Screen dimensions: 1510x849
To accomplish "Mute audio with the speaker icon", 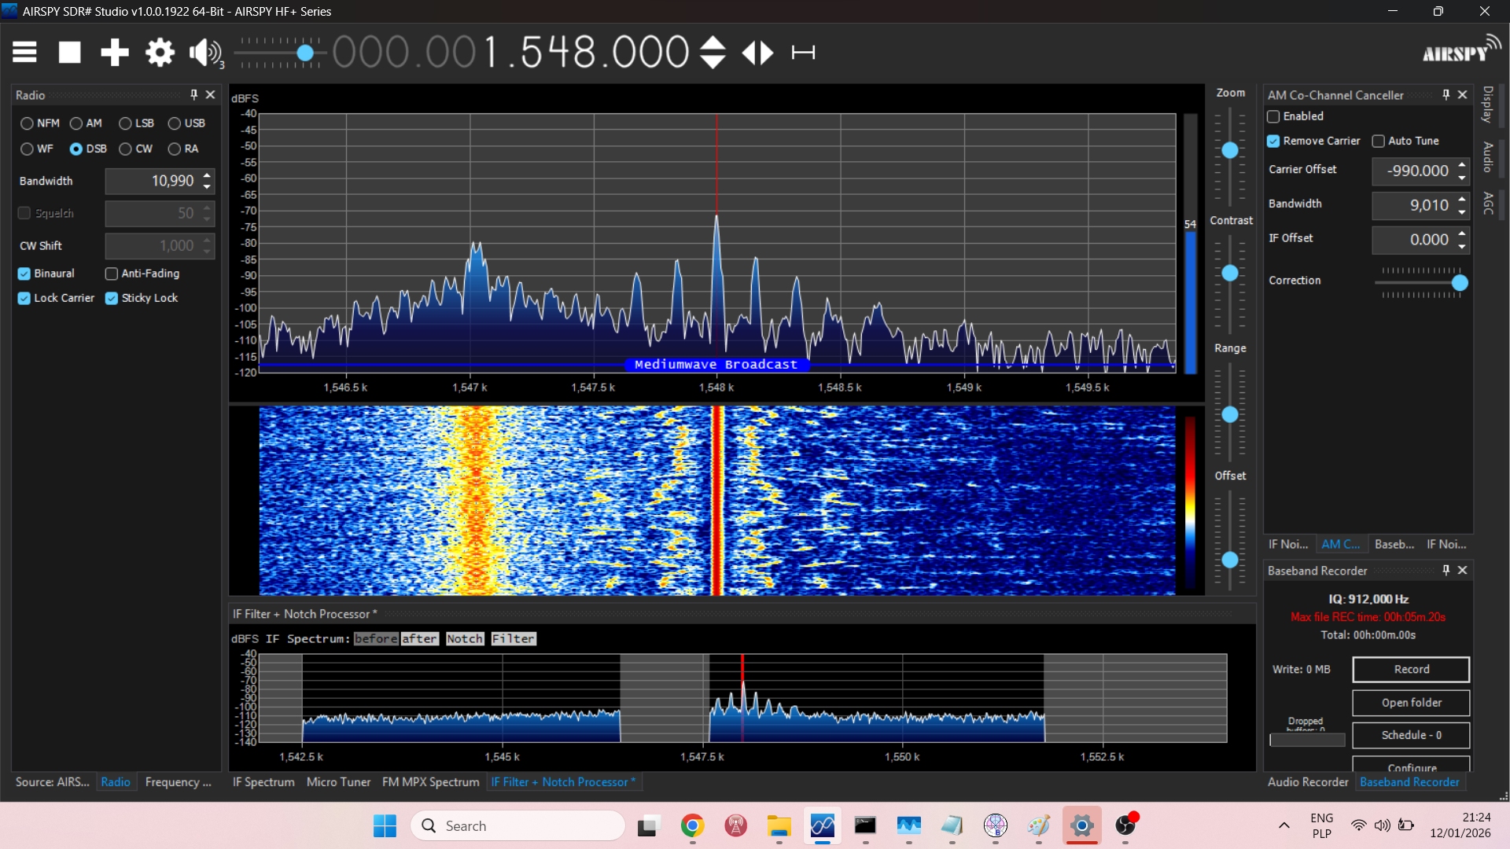I will (x=204, y=53).
